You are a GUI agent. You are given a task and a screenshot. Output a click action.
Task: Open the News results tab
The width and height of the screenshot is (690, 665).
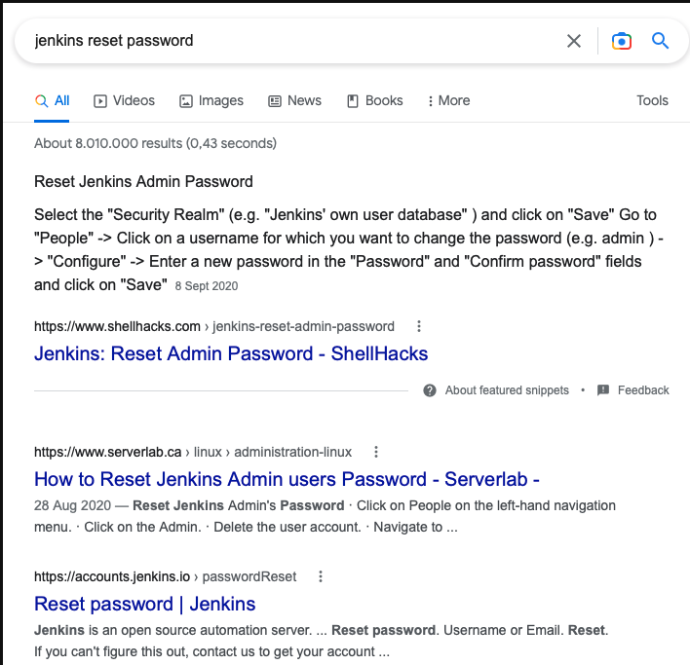[295, 100]
